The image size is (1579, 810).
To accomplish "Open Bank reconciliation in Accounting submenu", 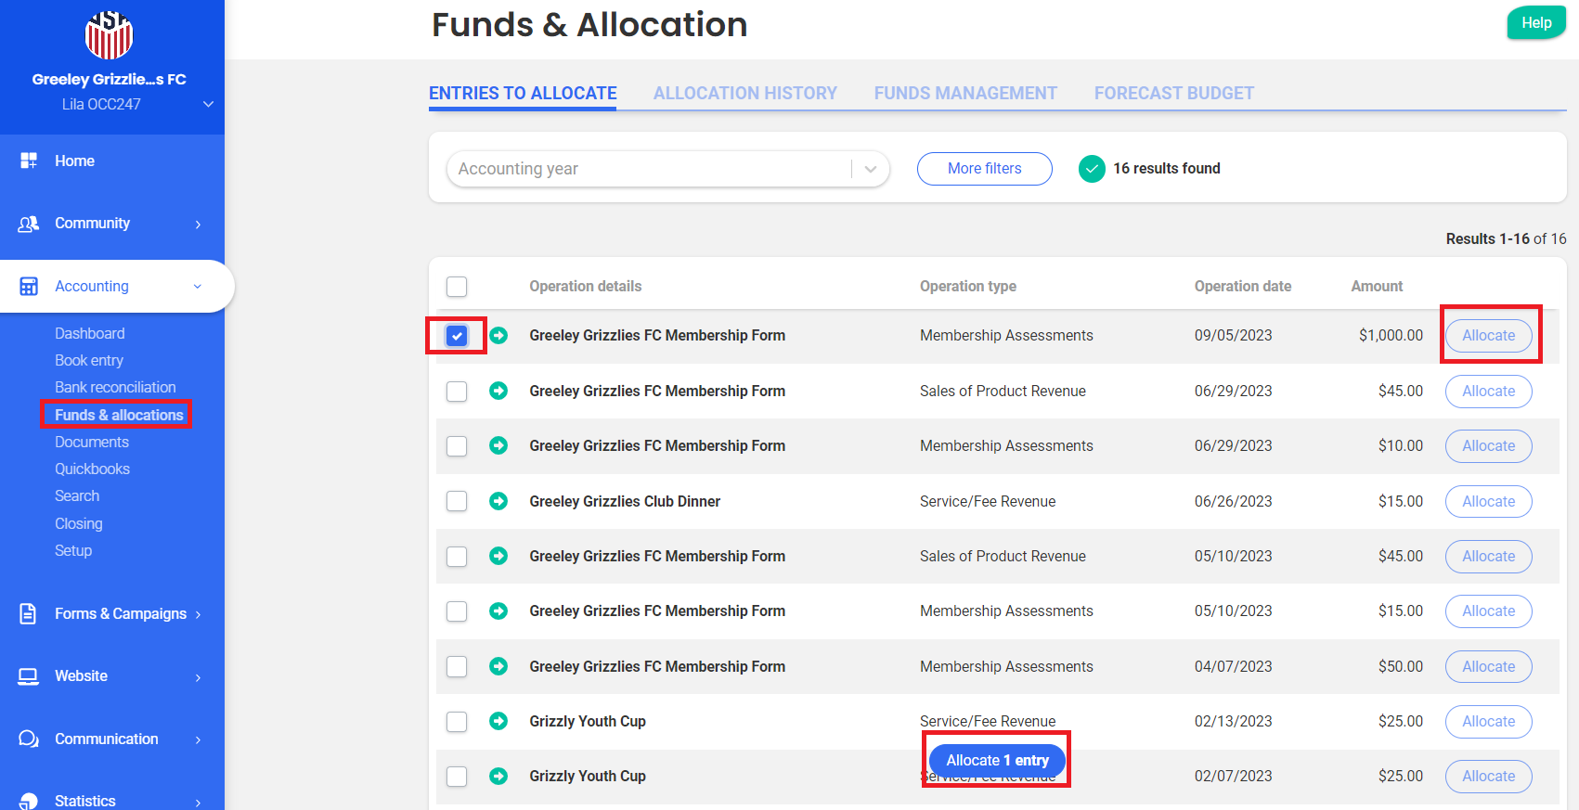I will tap(115, 387).
